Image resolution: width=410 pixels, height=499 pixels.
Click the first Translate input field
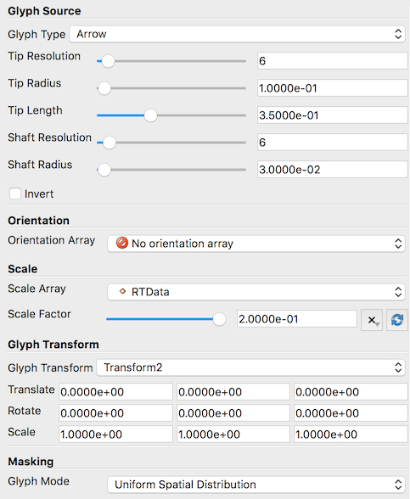point(115,392)
